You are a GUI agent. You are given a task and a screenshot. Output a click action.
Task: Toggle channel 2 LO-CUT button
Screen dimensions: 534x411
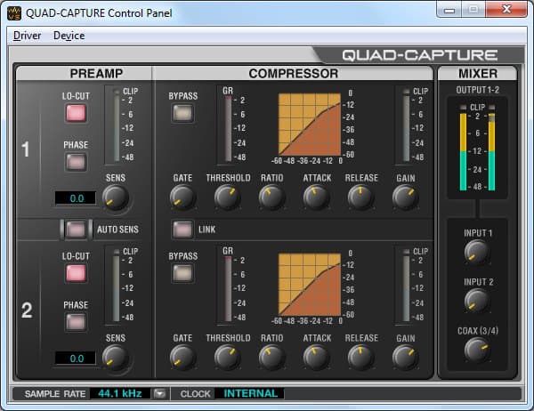click(76, 273)
